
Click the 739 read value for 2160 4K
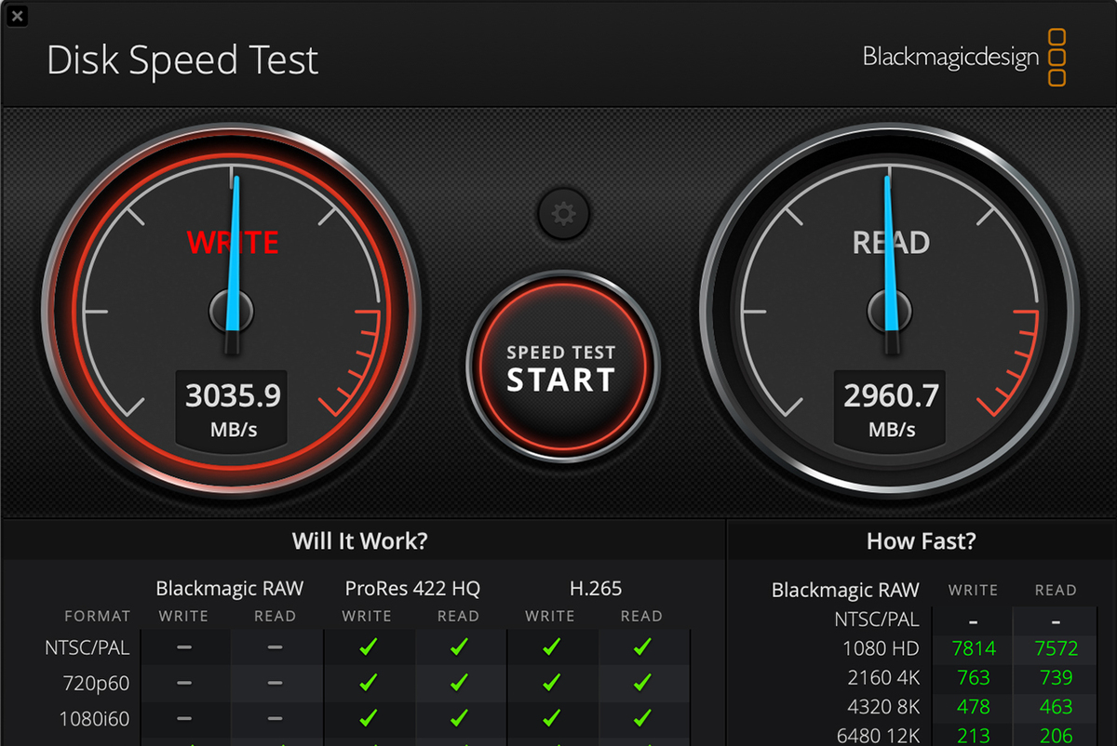tap(1056, 677)
